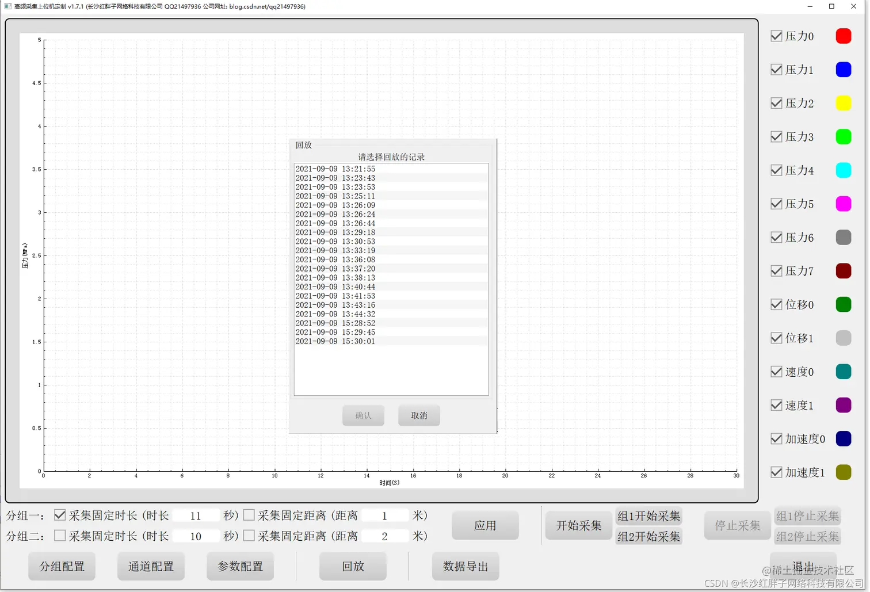Open 通道配置 settings
The image size is (870, 592).
tap(151, 566)
